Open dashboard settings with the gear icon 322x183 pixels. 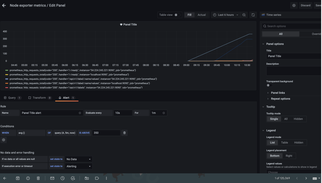pyautogui.click(x=294, y=5)
